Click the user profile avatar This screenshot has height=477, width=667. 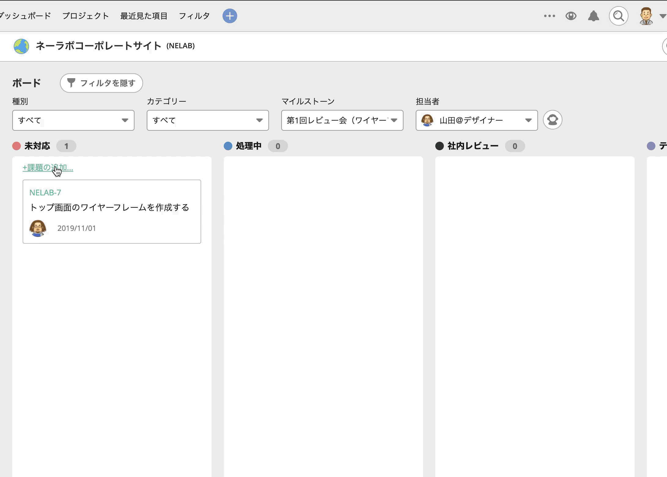[x=646, y=16]
